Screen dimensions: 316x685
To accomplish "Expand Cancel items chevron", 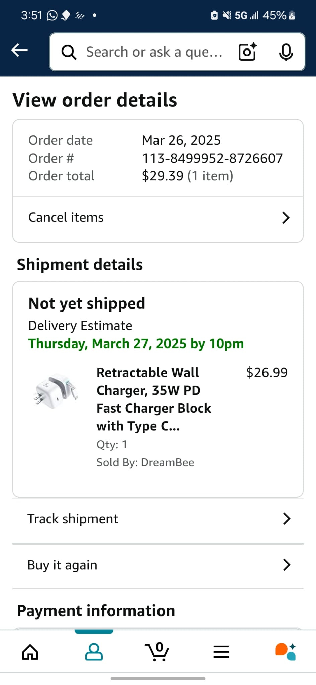I will click(286, 218).
